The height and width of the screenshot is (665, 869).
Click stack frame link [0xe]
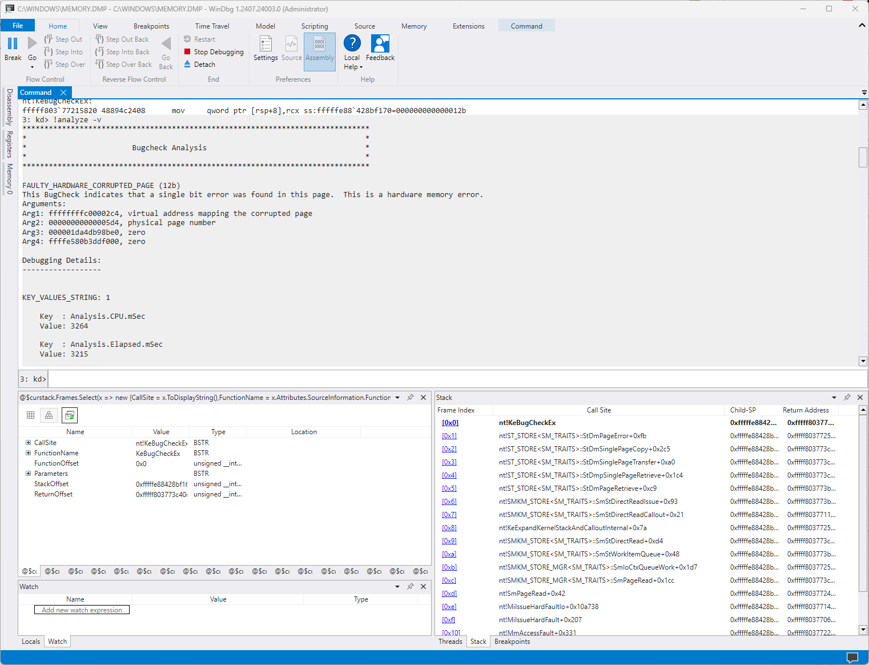(449, 607)
